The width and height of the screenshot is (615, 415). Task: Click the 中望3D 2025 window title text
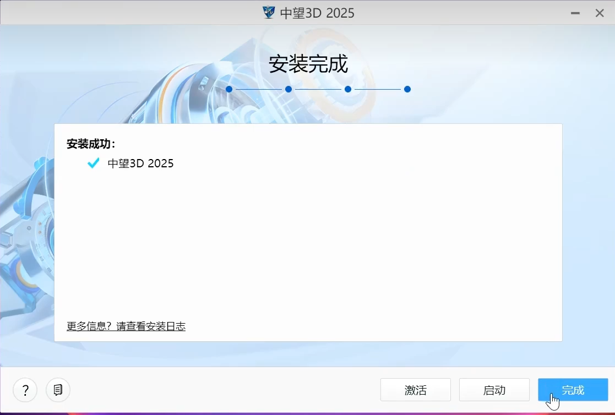(x=317, y=13)
